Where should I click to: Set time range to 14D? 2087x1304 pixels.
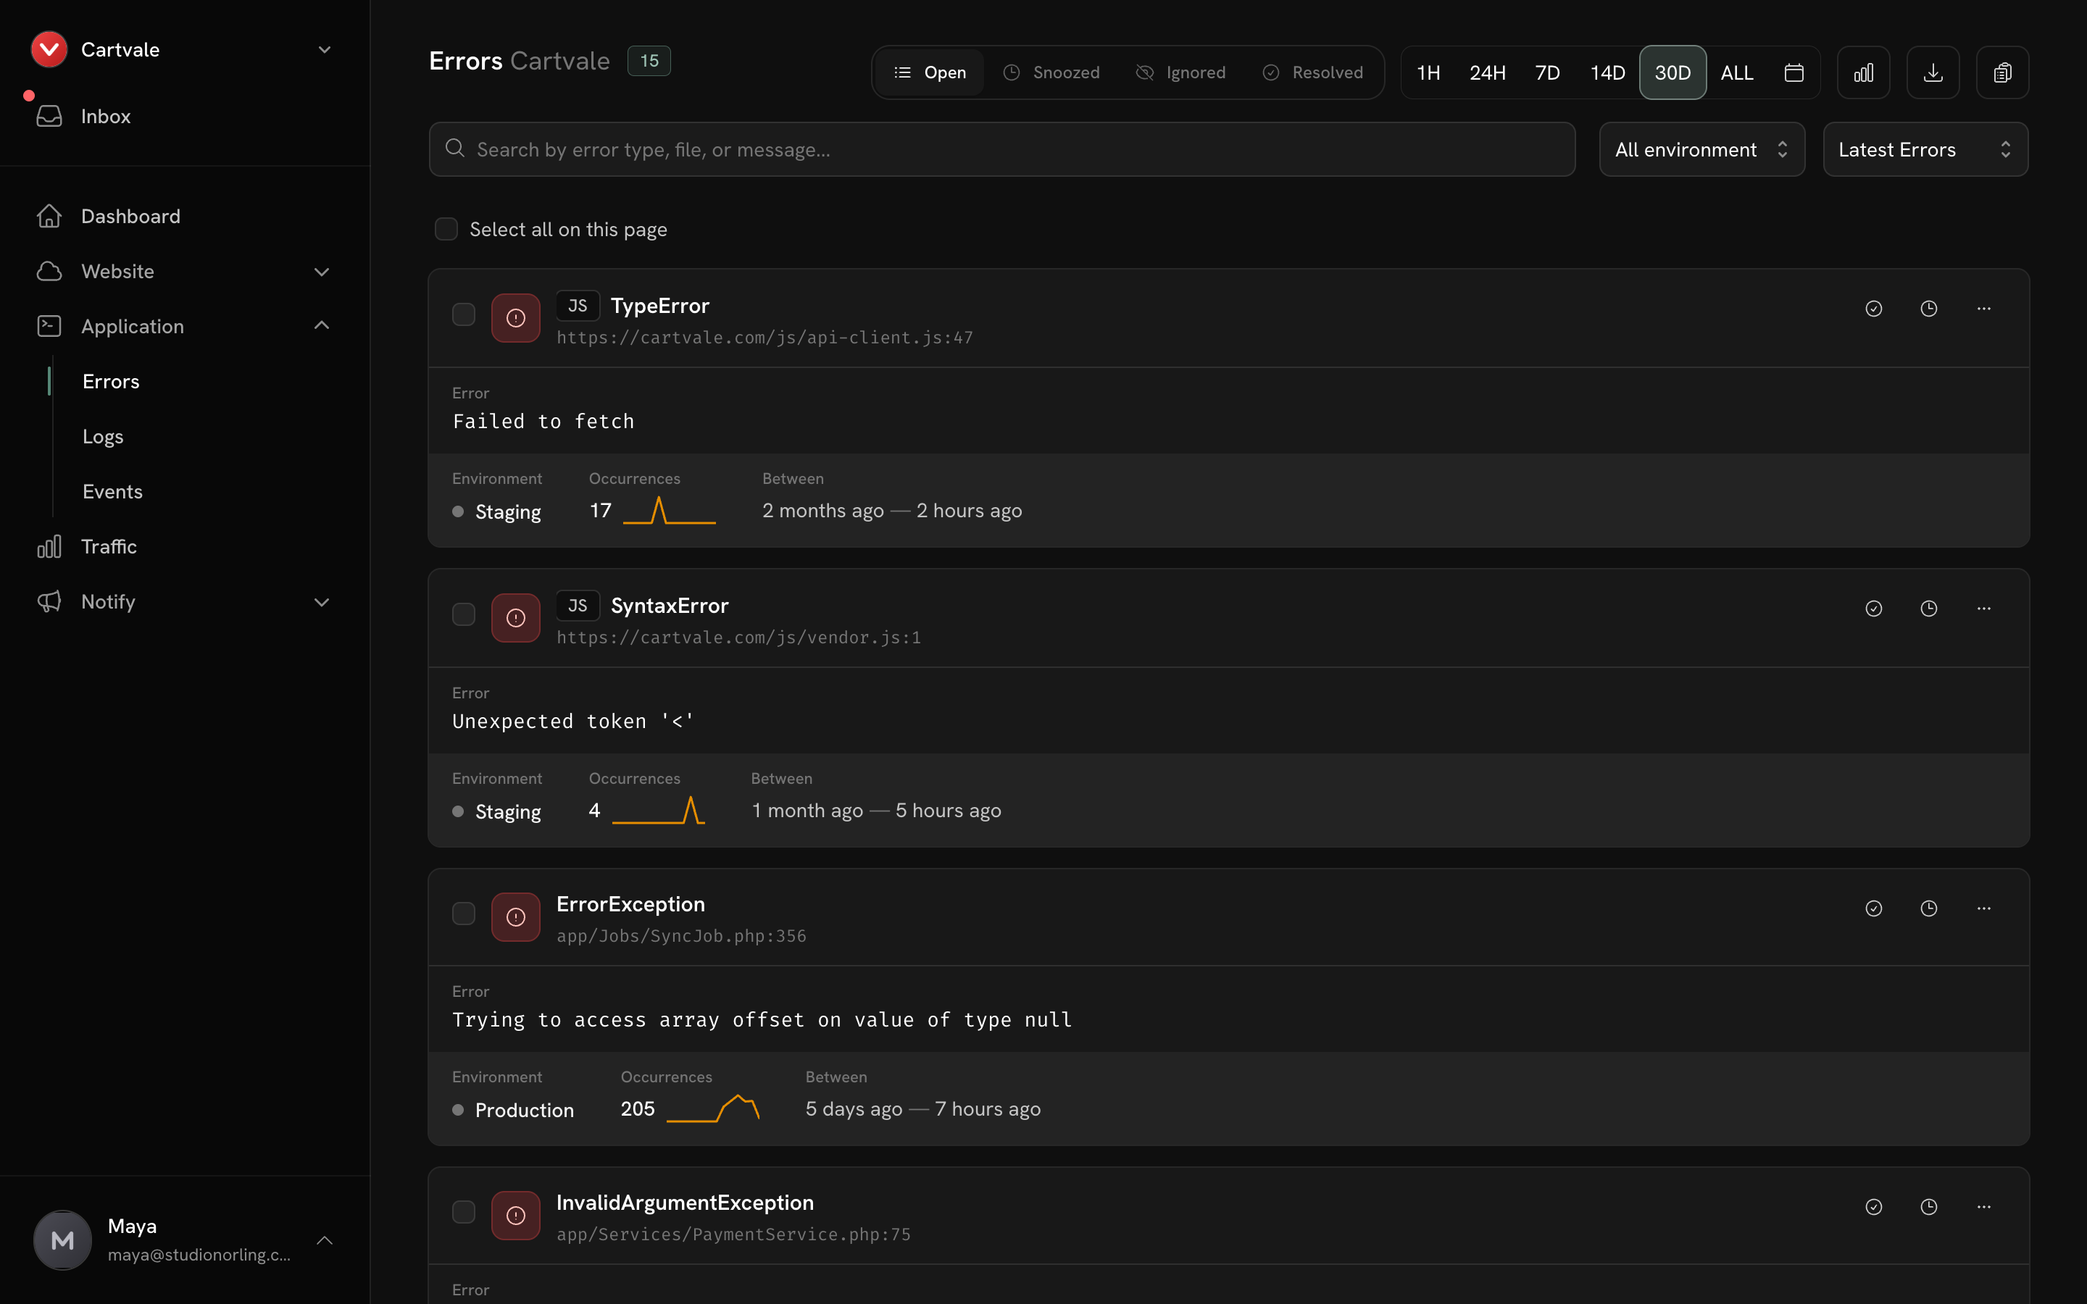click(1607, 72)
